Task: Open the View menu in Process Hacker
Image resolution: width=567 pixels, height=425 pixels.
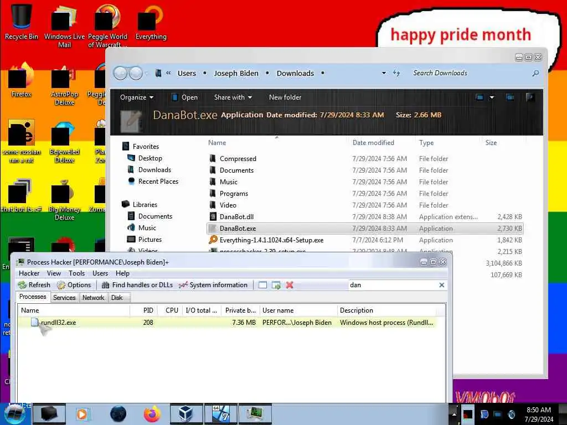Action: coord(54,273)
